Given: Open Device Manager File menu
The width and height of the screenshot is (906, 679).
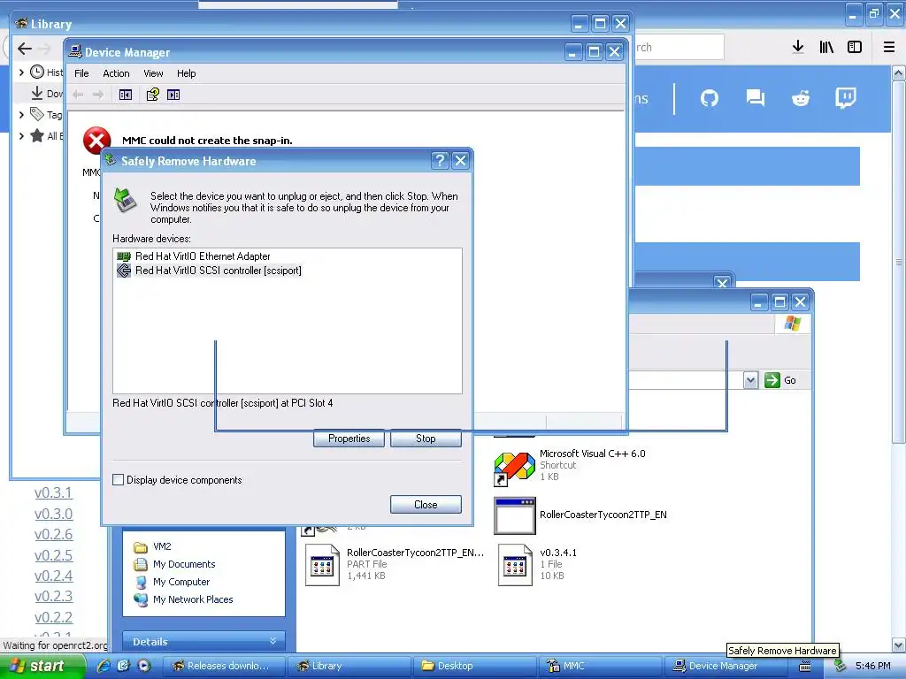Looking at the screenshot, I should (x=81, y=73).
